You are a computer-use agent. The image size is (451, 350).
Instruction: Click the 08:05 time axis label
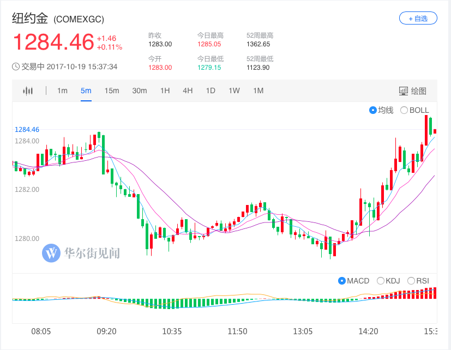41,331
